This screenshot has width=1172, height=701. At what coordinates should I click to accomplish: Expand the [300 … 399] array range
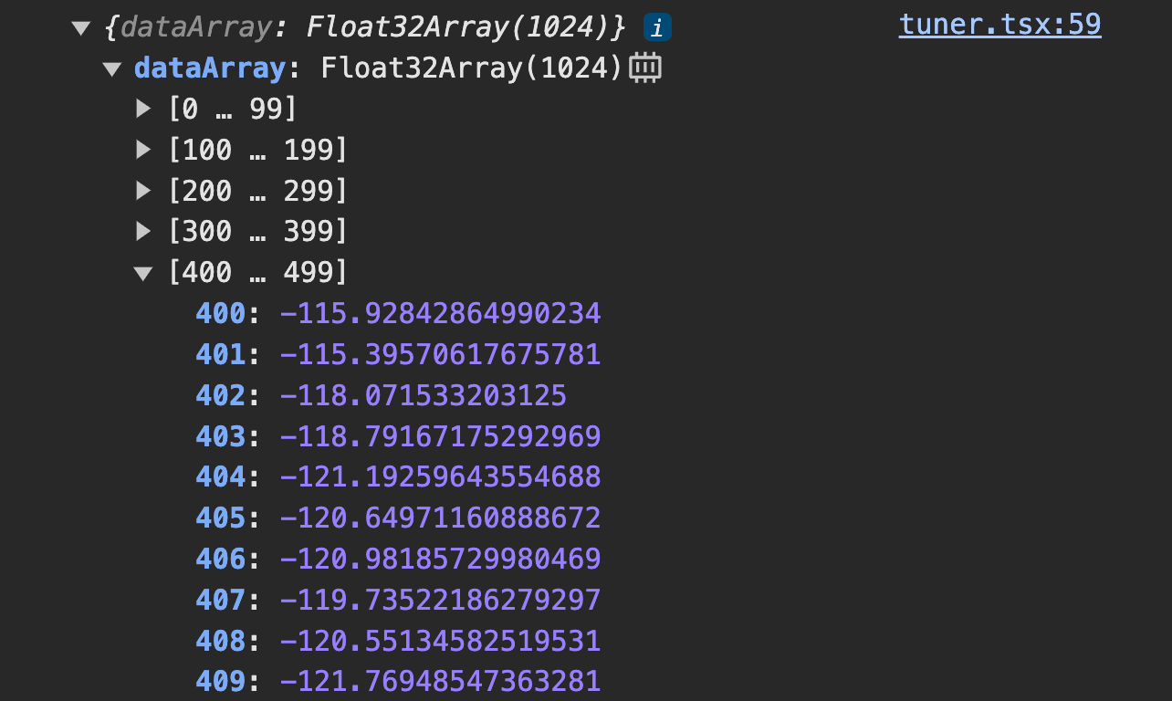pos(144,231)
